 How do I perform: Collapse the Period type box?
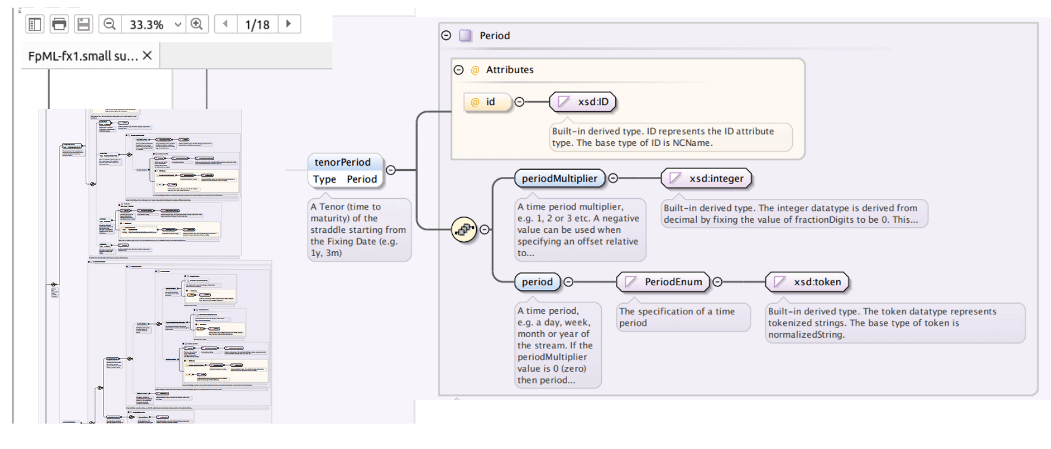coord(446,35)
